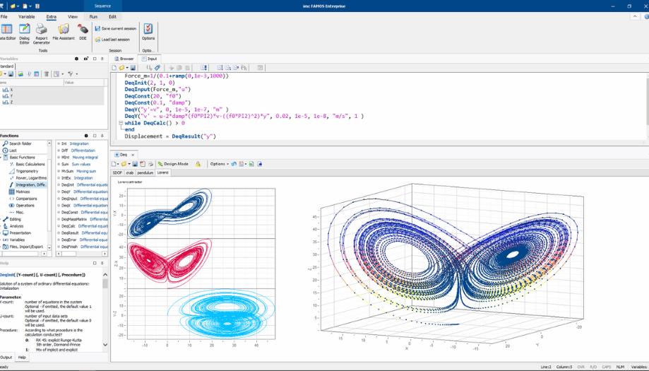Viewport: 649px width, 371px height.
Task: Click Save current session
Action: point(116,29)
